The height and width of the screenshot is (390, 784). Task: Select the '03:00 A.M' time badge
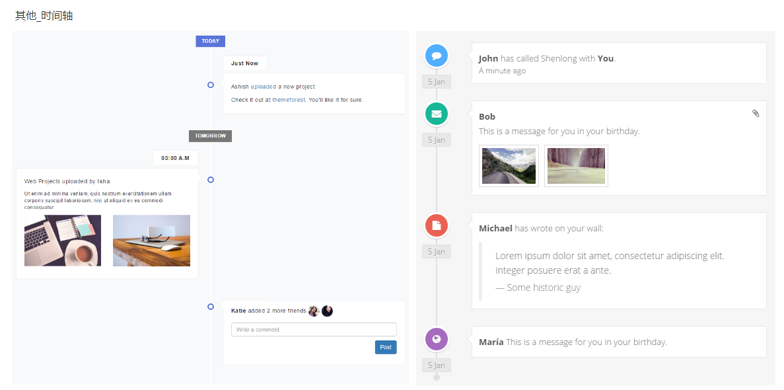(x=175, y=158)
